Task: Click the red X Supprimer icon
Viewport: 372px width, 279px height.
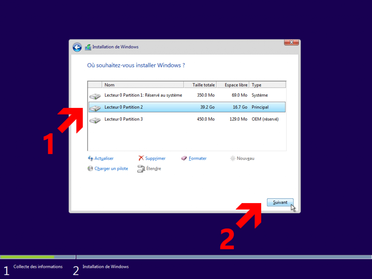Action: [x=141, y=158]
